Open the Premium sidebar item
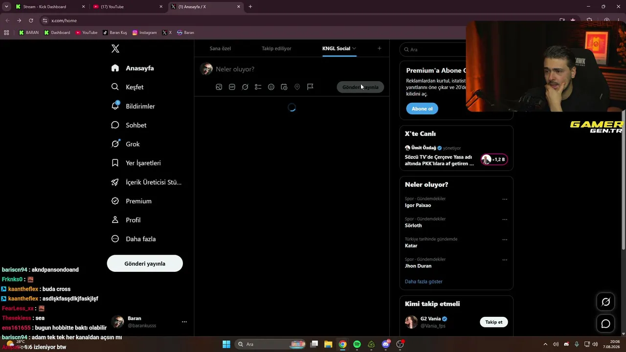 [131, 201]
